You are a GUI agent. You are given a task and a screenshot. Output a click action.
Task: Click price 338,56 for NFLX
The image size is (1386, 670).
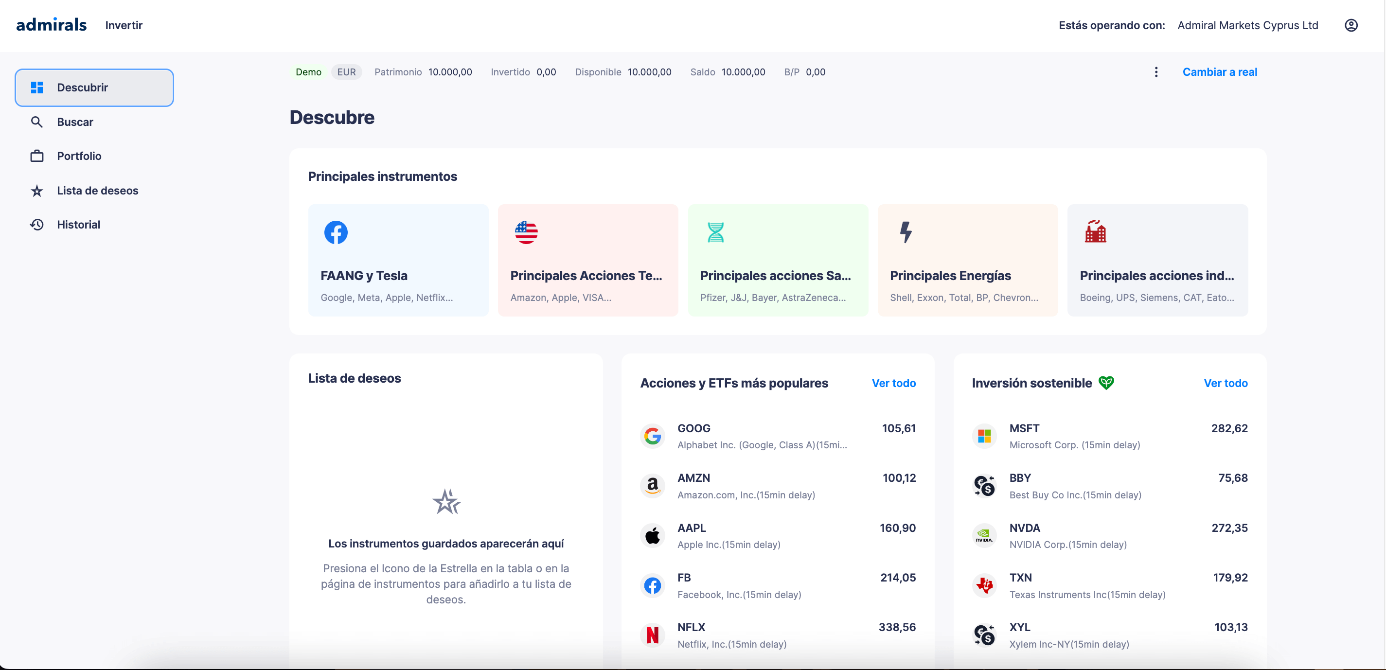(x=897, y=628)
